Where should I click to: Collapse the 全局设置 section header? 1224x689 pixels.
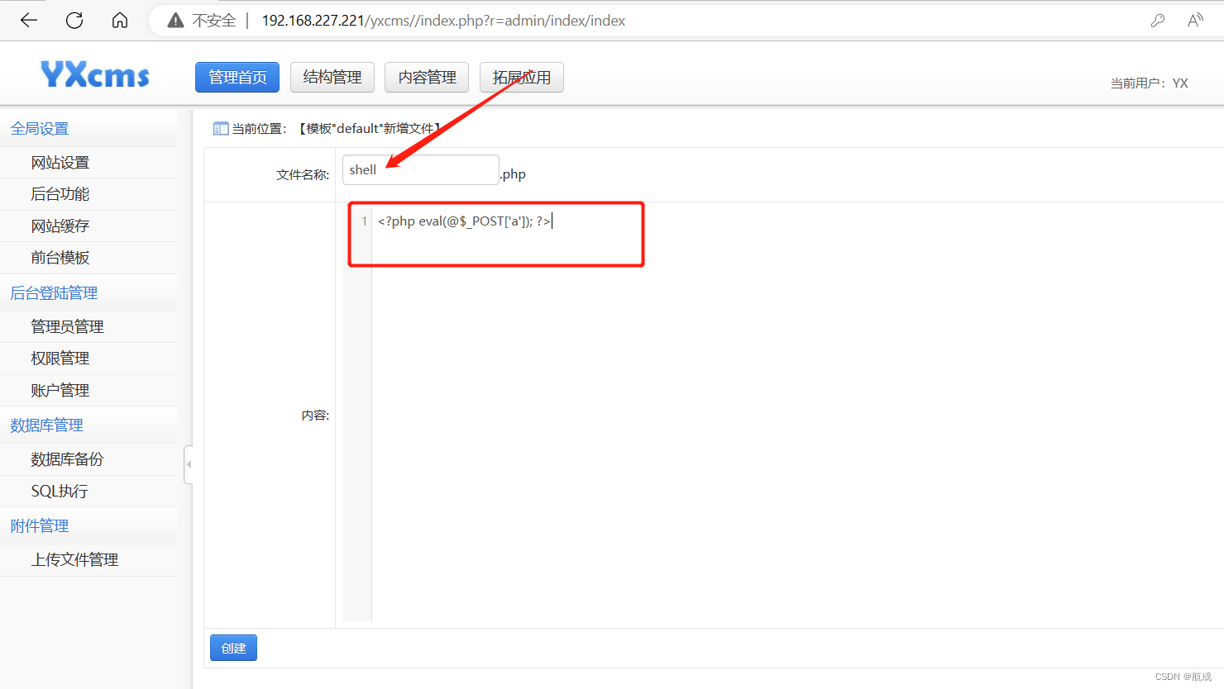[x=88, y=128]
